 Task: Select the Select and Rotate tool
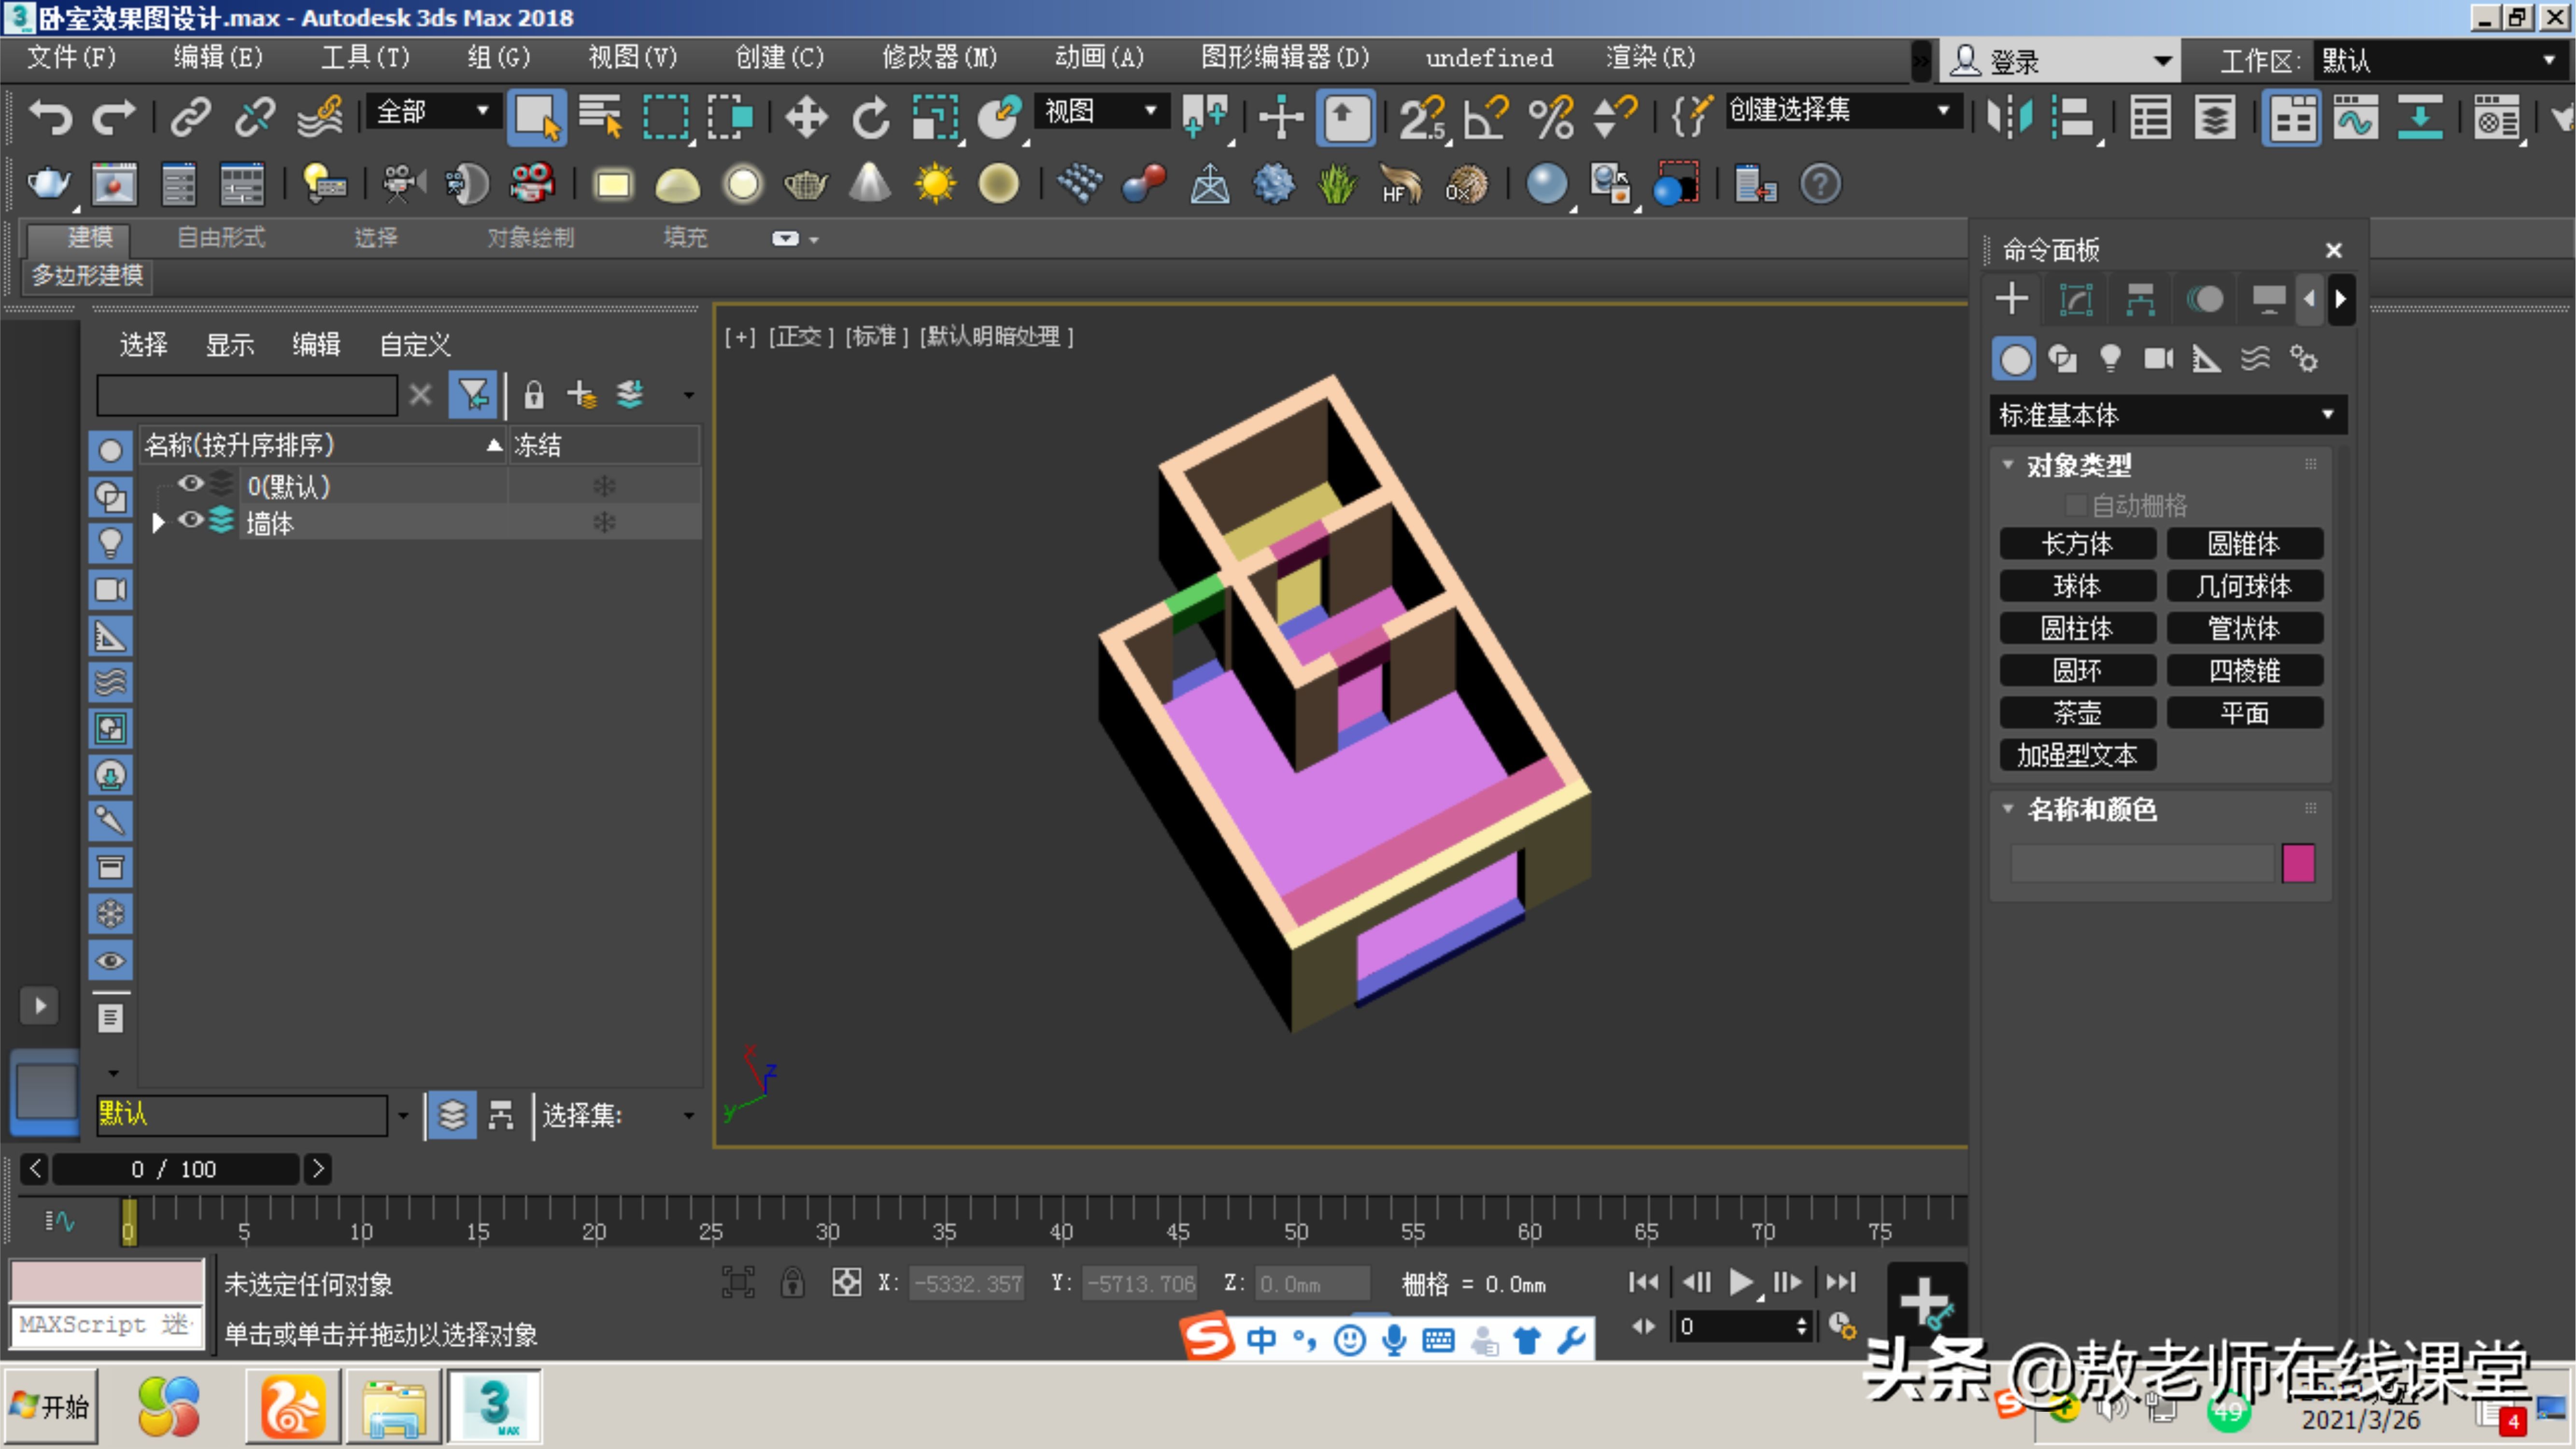(x=869, y=117)
